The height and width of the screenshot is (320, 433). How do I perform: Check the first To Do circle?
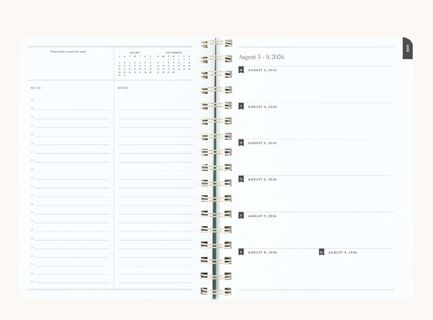tap(32, 100)
